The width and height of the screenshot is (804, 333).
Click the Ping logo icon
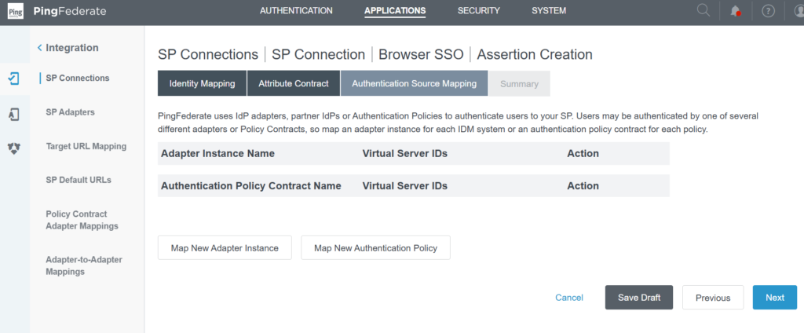pyautogui.click(x=16, y=11)
